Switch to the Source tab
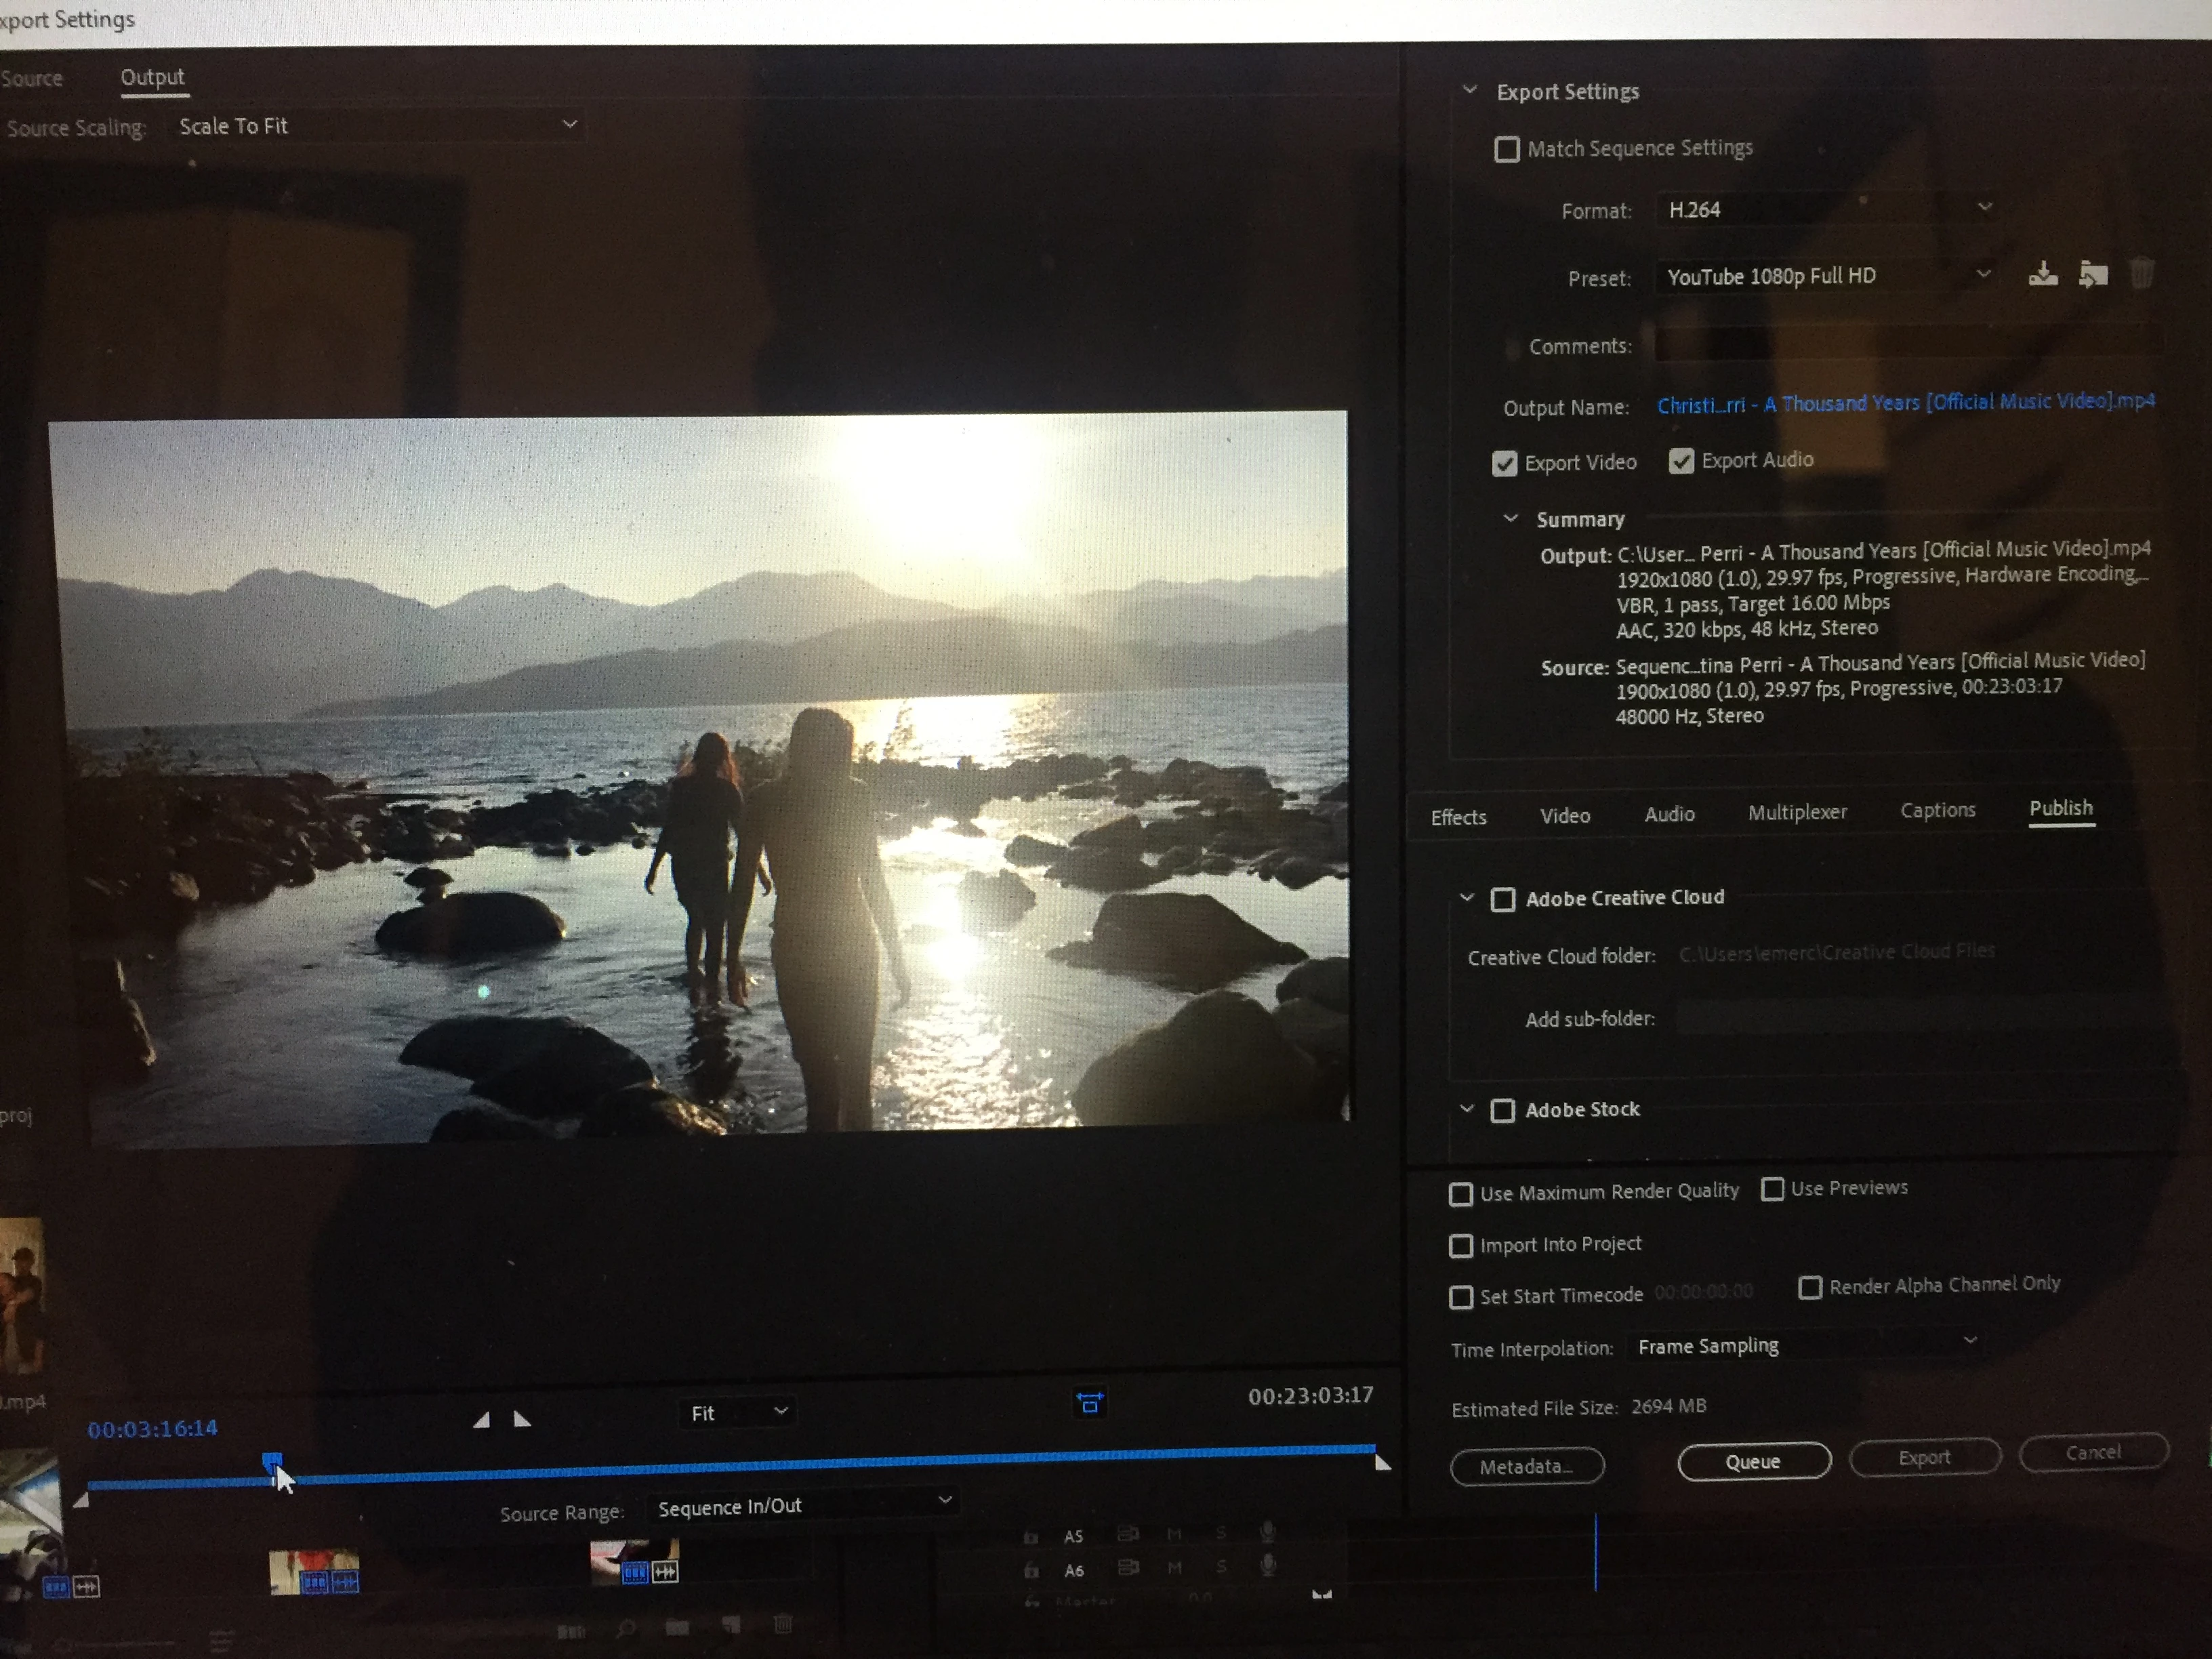This screenshot has height=1659, width=2212. [x=32, y=78]
